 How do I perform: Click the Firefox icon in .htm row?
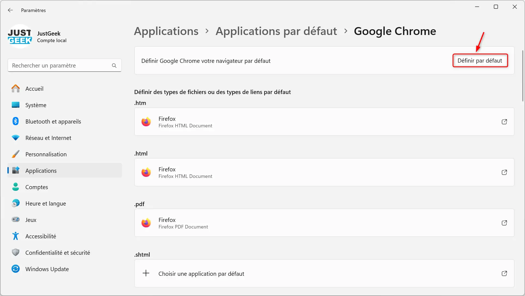tap(146, 122)
